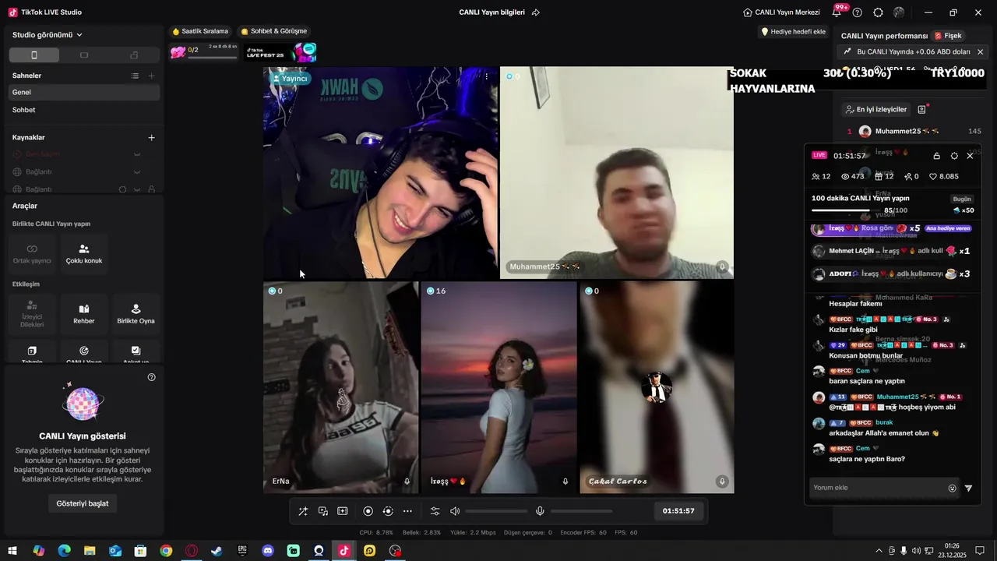This screenshot has width=997, height=561.
Task: Open En iyi izleyiciler list
Action: pyautogui.click(x=876, y=110)
